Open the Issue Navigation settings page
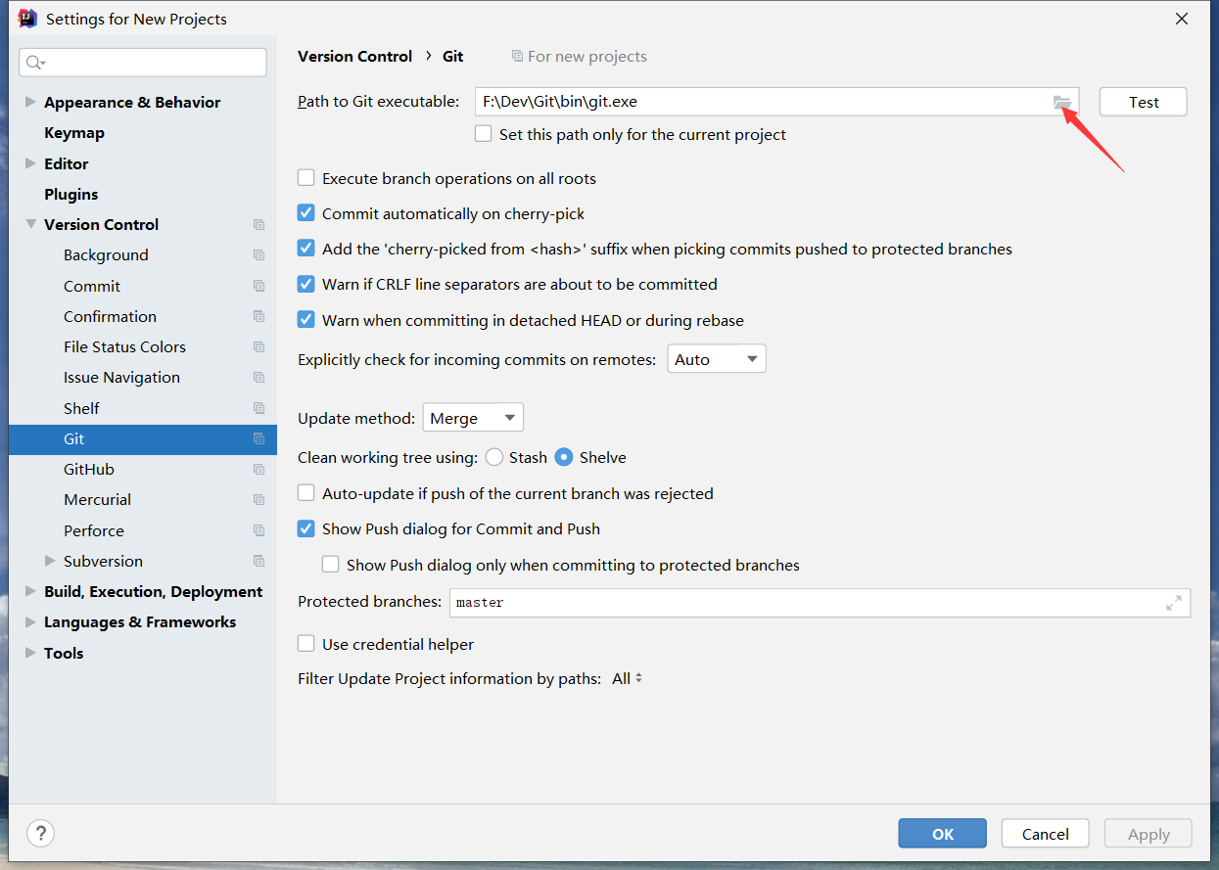Screen dimensions: 1219x870 point(121,377)
